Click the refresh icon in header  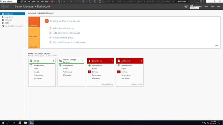(x=186, y=6)
